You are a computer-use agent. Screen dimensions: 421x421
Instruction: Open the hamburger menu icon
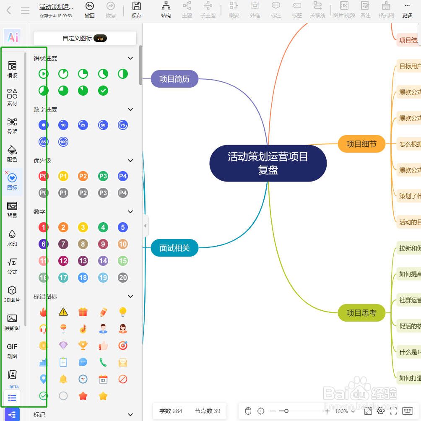tap(25, 10)
